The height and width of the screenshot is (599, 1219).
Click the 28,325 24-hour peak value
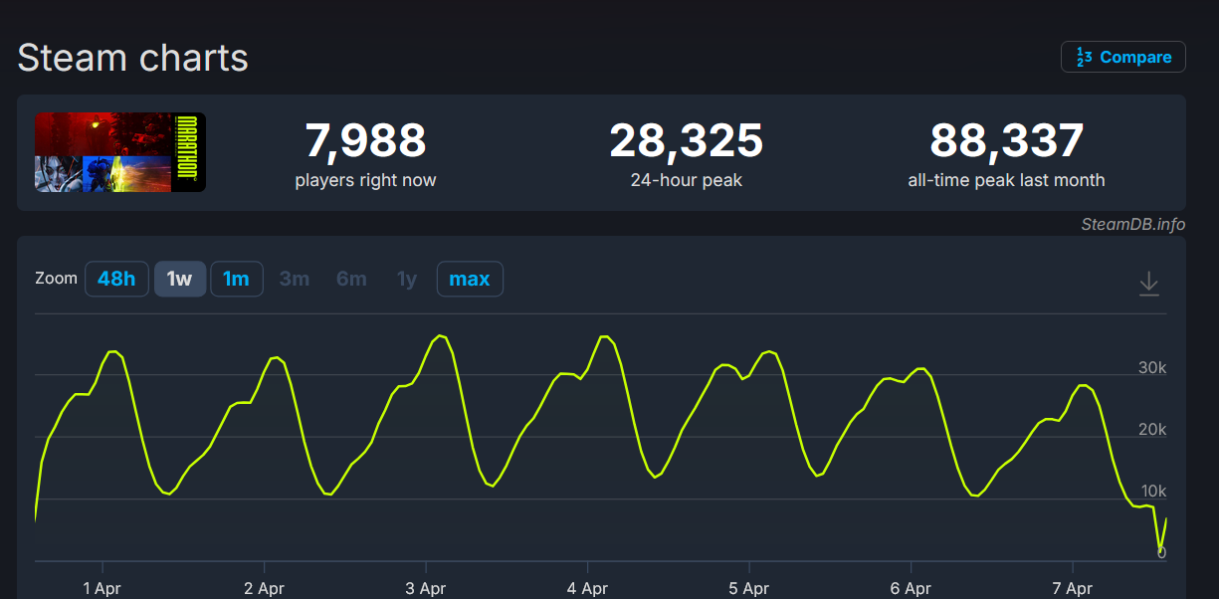[x=687, y=140]
